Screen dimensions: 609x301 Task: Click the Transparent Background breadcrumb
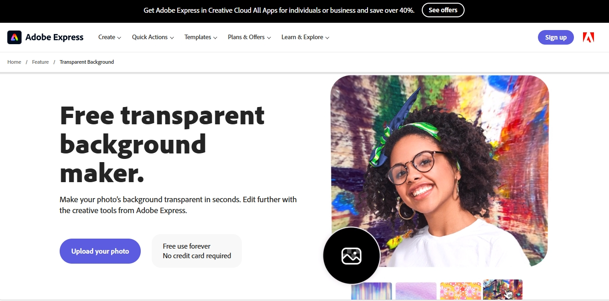(87, 62)
